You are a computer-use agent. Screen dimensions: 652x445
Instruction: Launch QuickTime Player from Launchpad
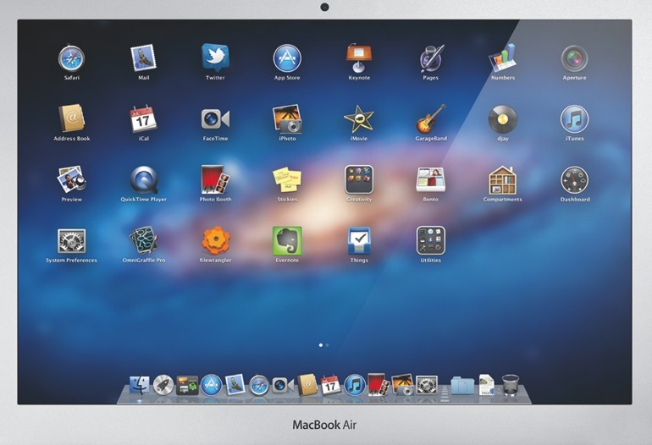[x=143, y=180]
